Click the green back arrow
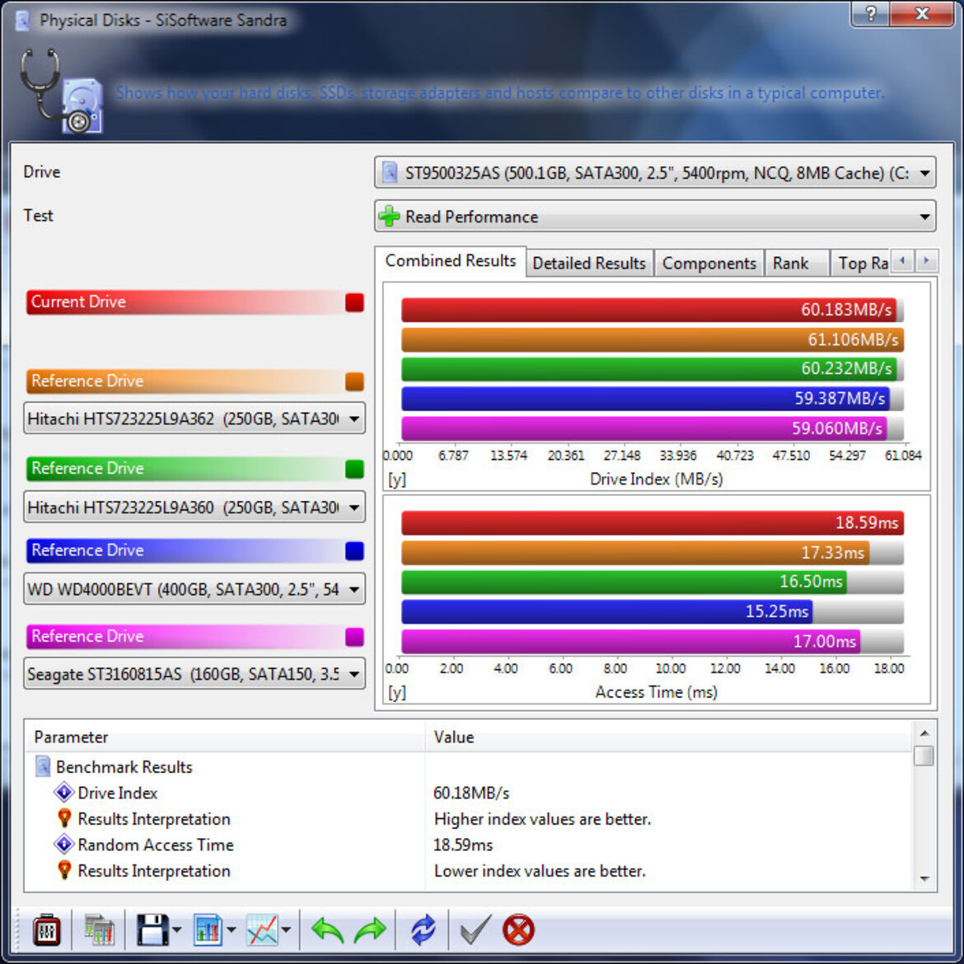Image resolution: width=964 pixels, height=964 pixels. pyautogui.click(x=327, y=929)
